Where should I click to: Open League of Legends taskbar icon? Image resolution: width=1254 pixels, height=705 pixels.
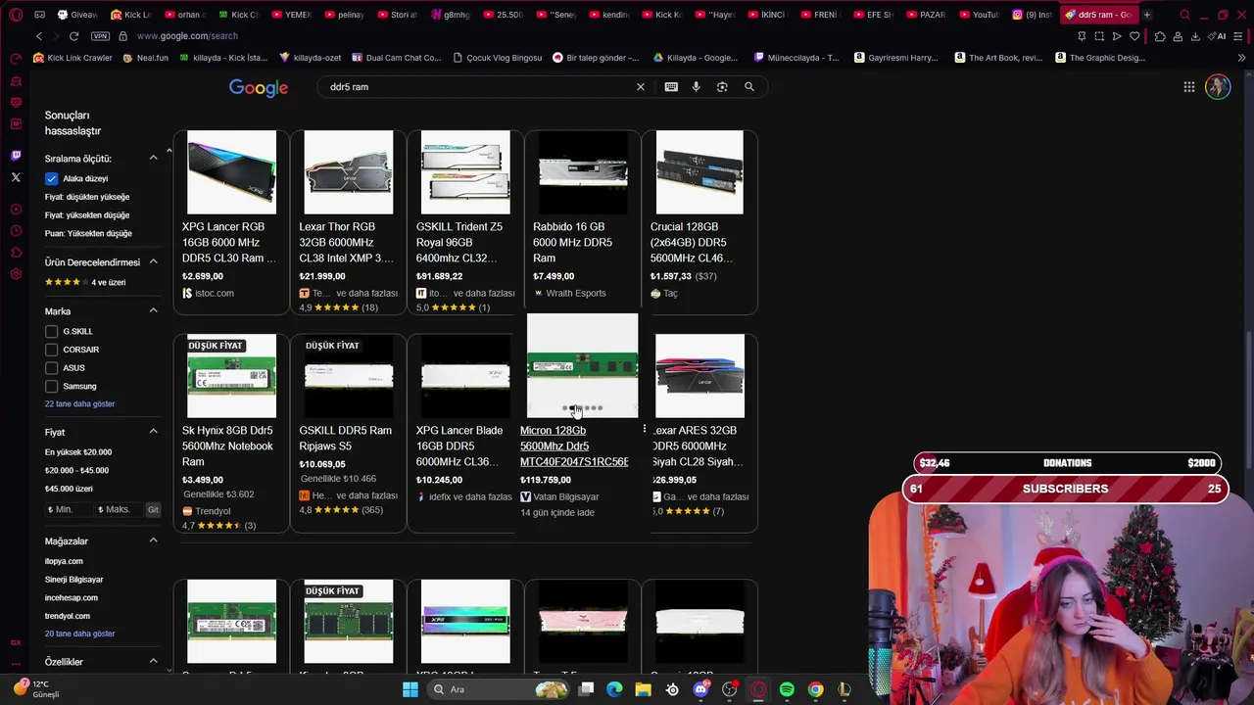[844, 690]
